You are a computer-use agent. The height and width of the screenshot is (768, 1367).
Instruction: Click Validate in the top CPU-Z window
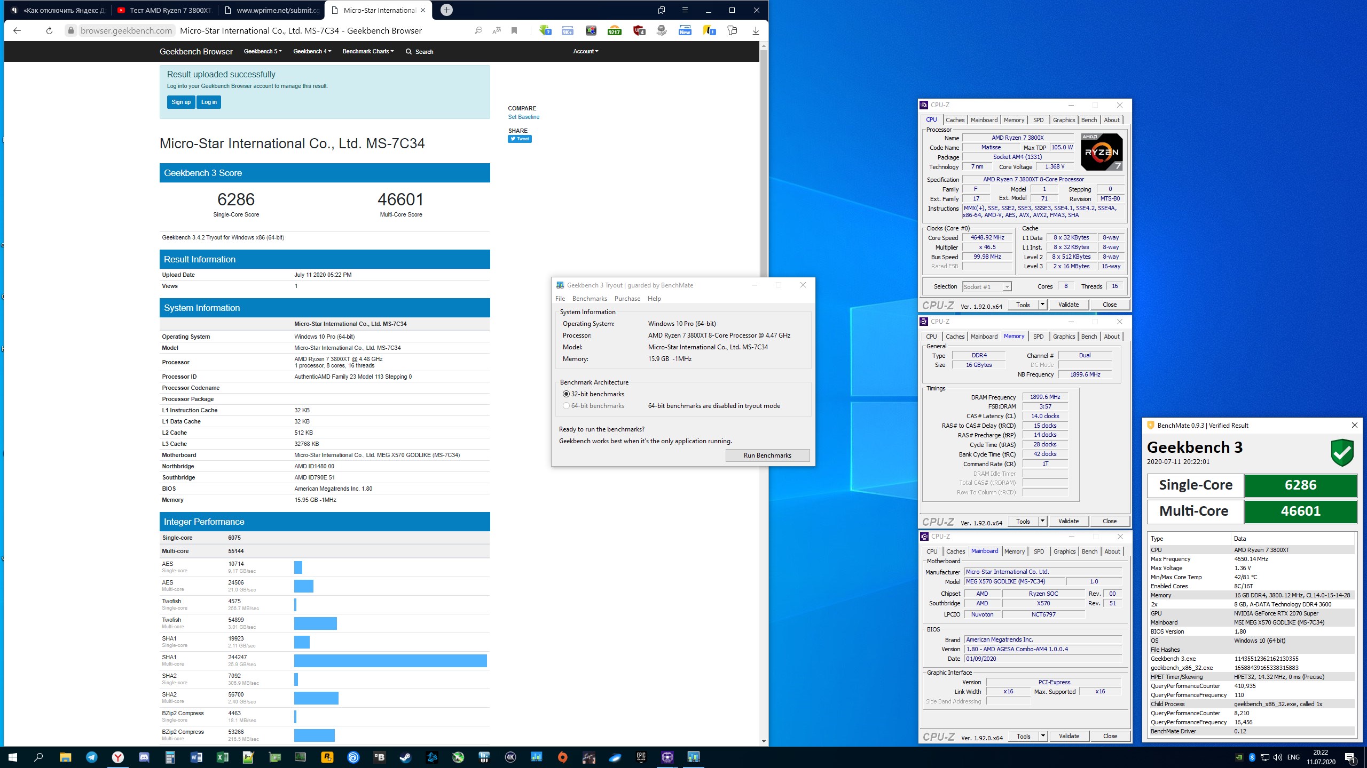point(1069,305)
